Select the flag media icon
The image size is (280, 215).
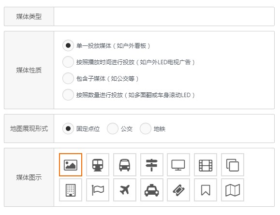click(x=98, y=190)
